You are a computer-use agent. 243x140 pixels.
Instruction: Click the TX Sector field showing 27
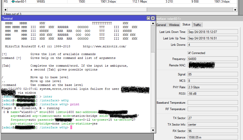click(x=213, y=118)
